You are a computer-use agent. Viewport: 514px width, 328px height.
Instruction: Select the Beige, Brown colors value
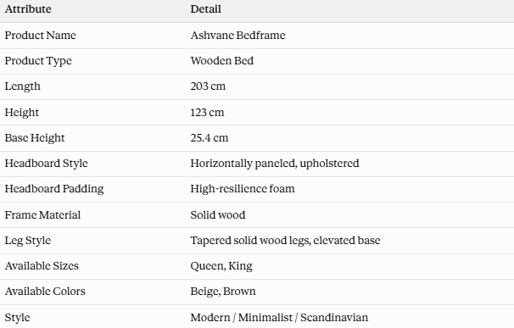223,292
